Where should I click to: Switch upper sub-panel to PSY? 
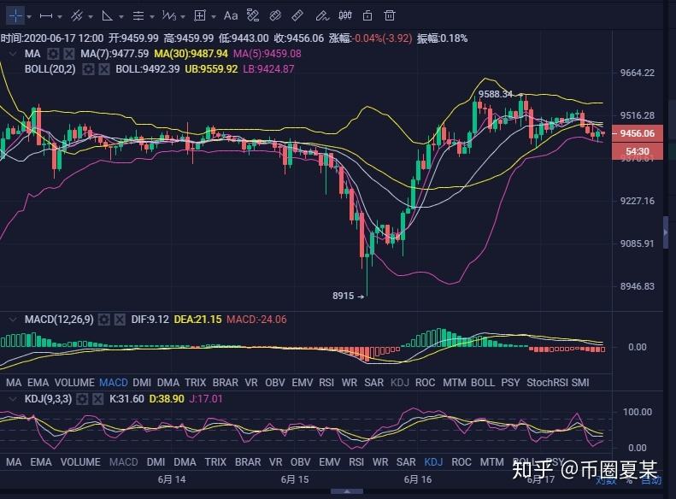[510, 383]
